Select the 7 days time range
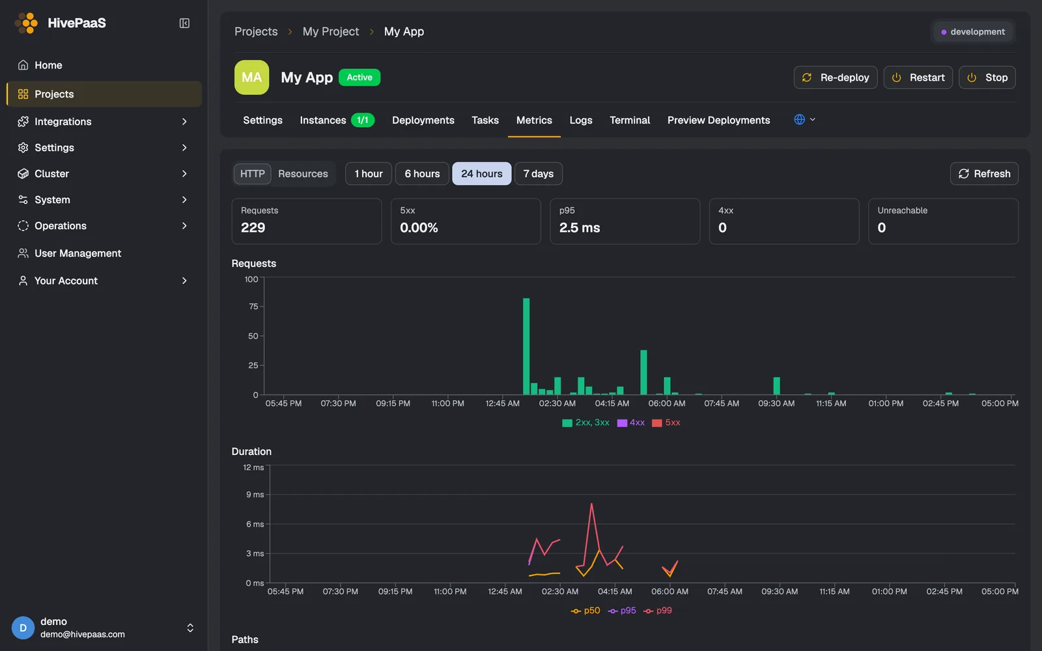The width and height of the screenshot is (1042, 651). click(x=539, y=174)
